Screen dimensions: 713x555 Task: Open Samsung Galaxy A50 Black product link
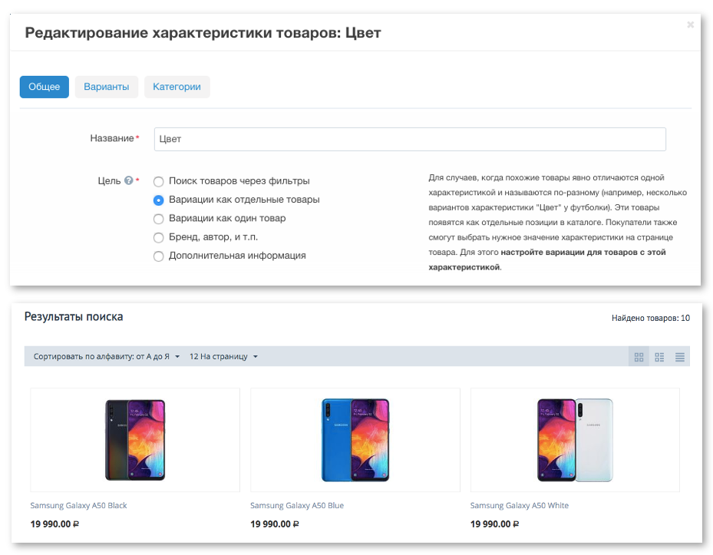[x=78, y=505]
